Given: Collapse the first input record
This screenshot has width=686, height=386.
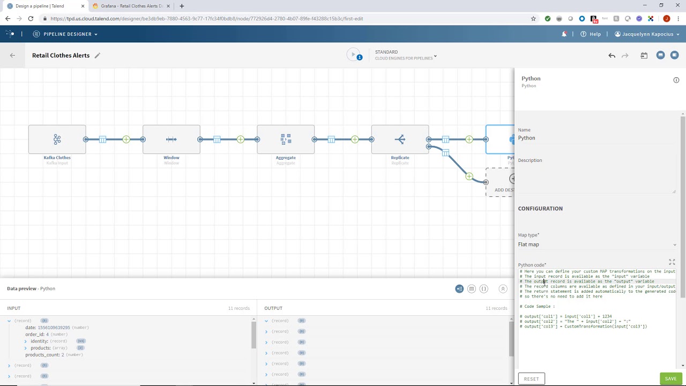Looking at the screenshot, I should [9, 321].
